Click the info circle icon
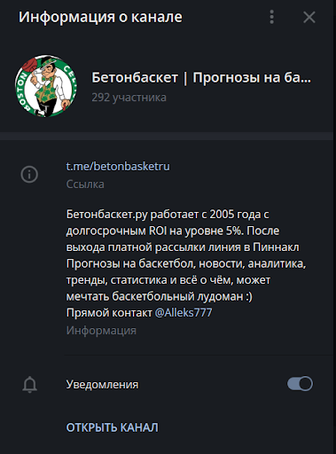Screen dimensions: 336x454 29,174
